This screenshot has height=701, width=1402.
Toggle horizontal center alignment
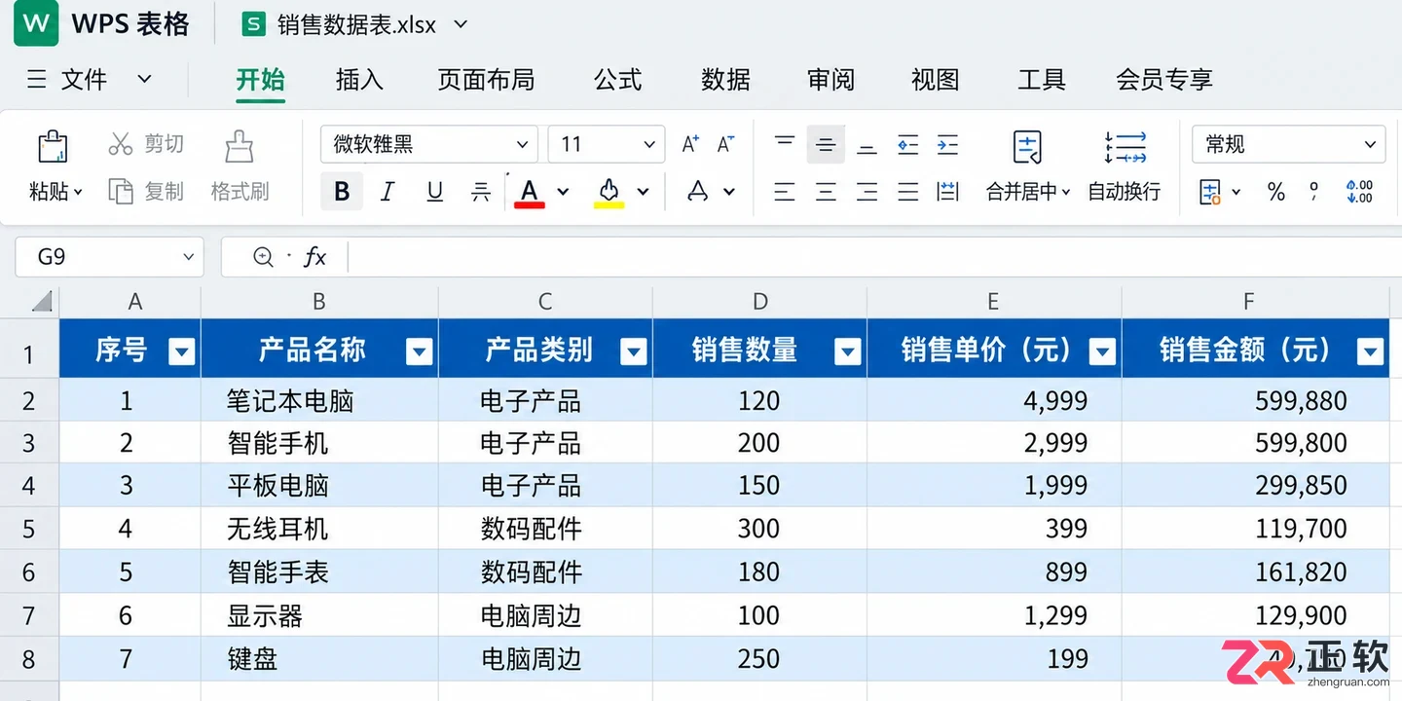[826, 192]
